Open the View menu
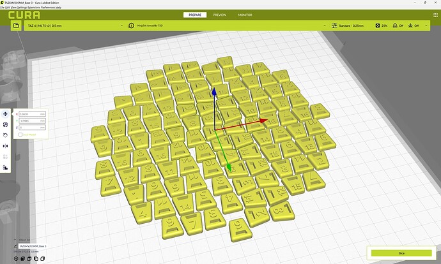 click(13, 7)
